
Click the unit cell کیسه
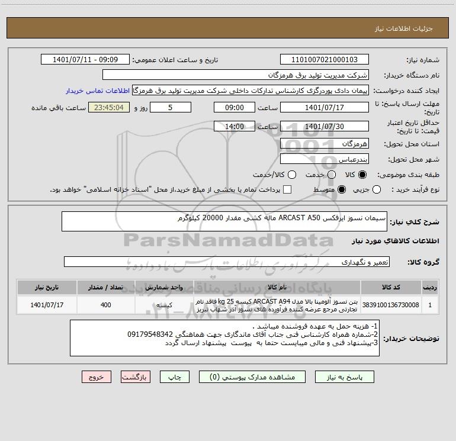164,305
